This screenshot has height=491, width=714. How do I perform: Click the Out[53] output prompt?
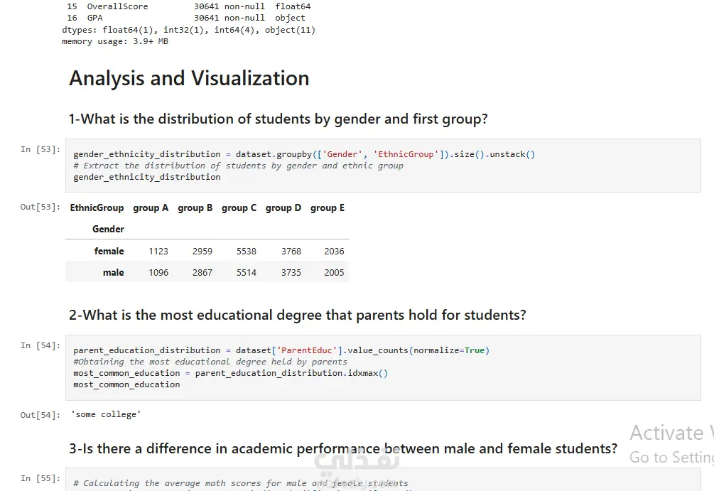click(x=40, y=207)
